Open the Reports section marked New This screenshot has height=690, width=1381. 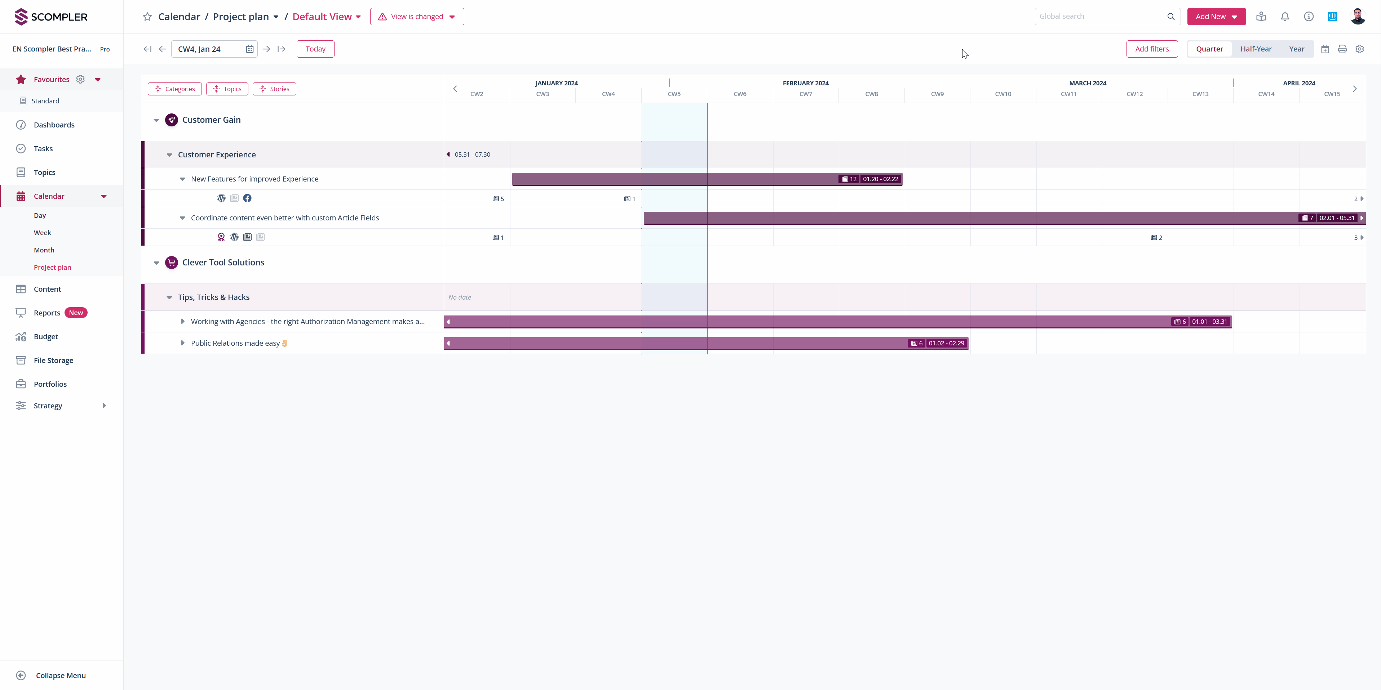[x=47, y=312]
